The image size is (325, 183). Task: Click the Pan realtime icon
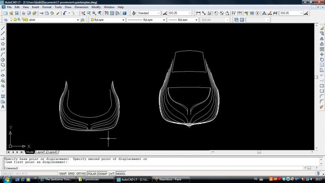click(83, 13)
